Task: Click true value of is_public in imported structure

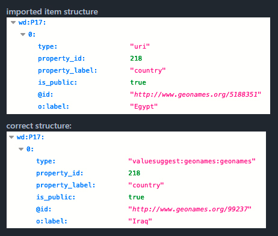Action: 138,82
